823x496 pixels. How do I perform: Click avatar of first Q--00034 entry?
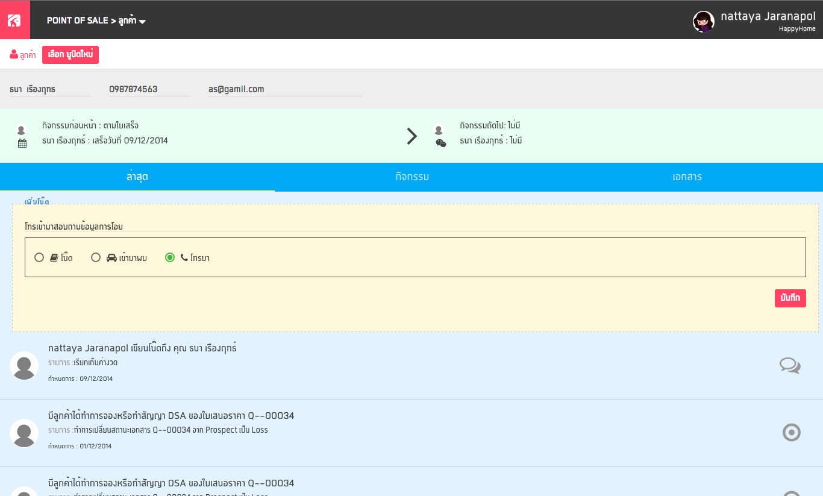pos(24,433)
